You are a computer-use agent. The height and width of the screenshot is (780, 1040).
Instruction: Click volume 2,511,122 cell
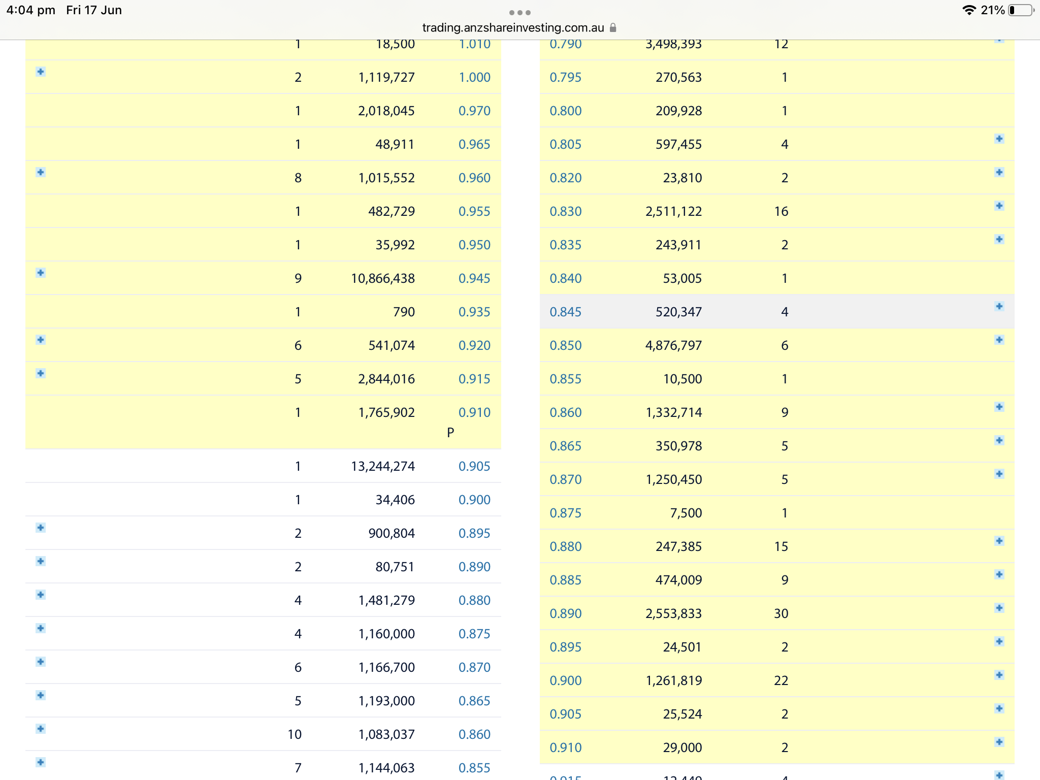pos(673,211)
